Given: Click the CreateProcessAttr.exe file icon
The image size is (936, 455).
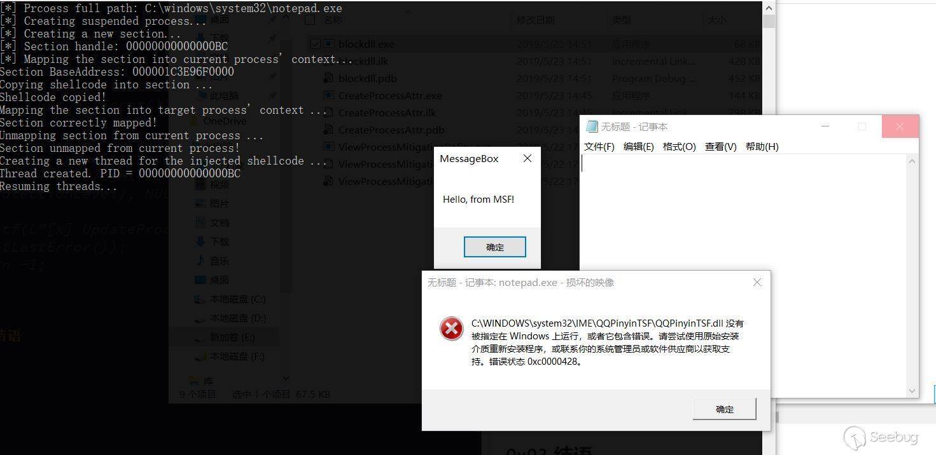Looking at the screenshot, I should [x=328, y=95].
